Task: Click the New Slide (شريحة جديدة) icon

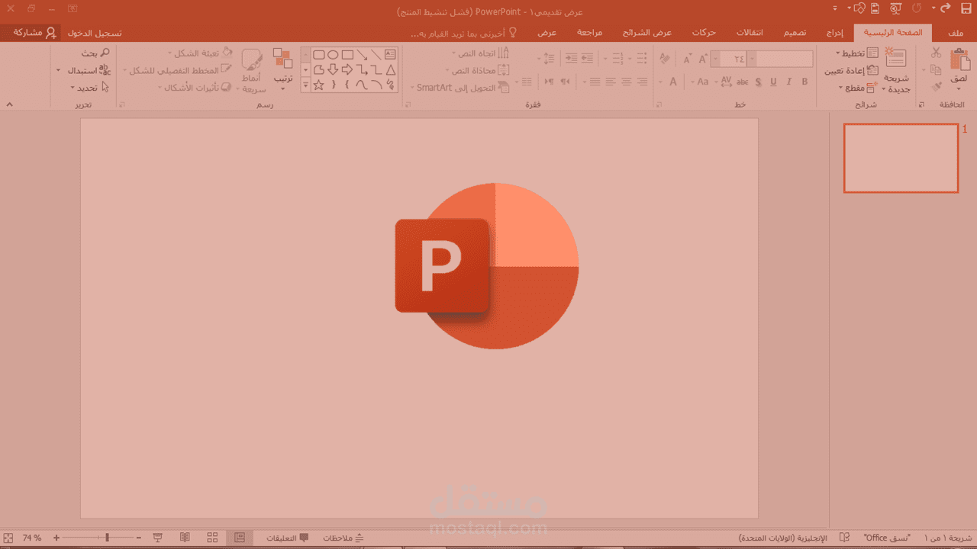Action: (x=895, y=59)
